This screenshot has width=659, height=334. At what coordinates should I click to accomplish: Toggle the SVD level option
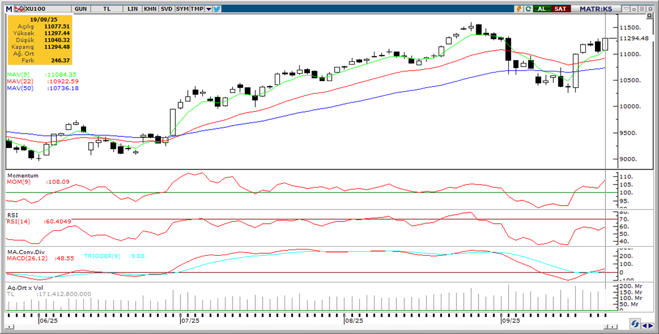pyautogui.click(x=166, y=9)
